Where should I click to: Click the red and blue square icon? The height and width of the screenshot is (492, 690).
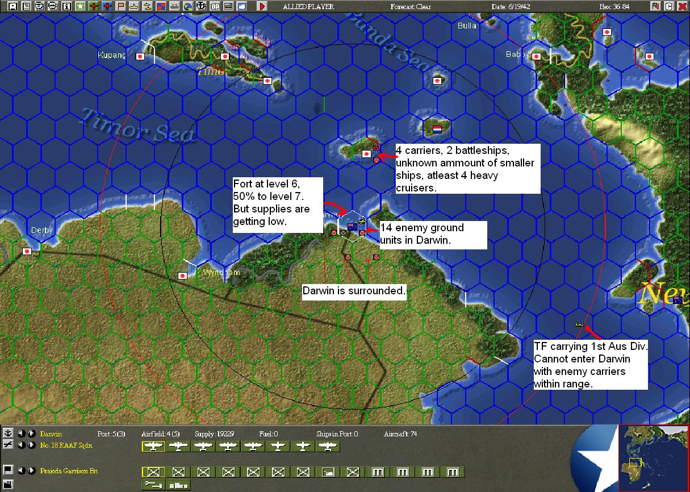tap(161, 6)
